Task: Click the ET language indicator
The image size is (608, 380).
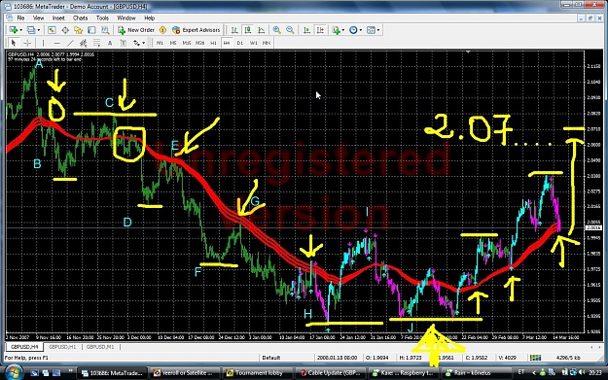Action: point(520,372)
